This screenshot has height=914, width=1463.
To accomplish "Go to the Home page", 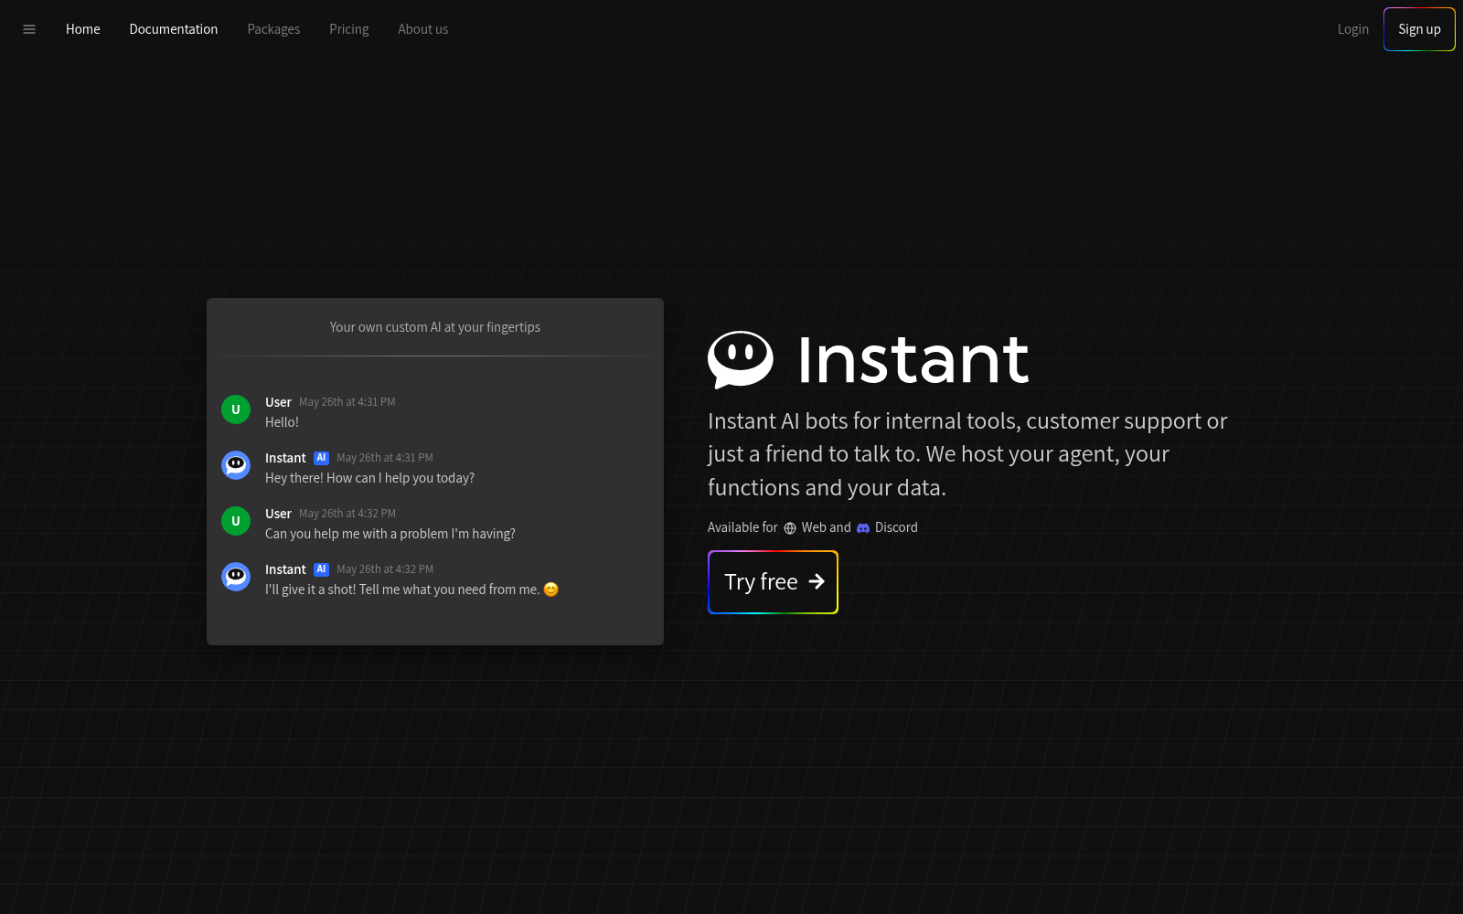I will [82, 29].
